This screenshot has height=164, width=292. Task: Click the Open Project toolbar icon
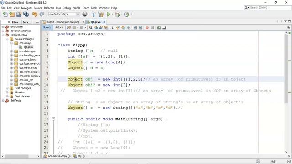[x=19, y=14]
